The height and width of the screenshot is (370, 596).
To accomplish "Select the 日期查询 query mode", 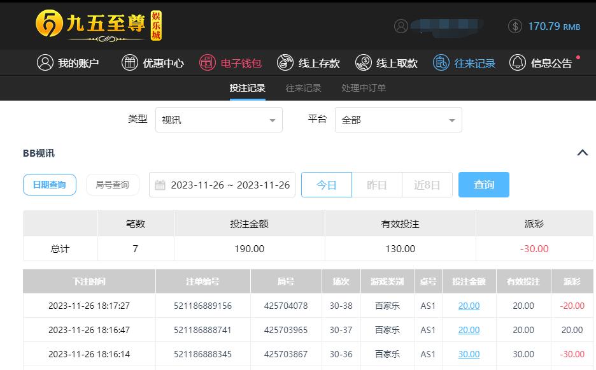I will point(50,185).
